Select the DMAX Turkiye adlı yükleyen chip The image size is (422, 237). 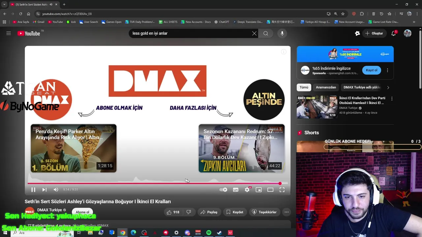362,87
